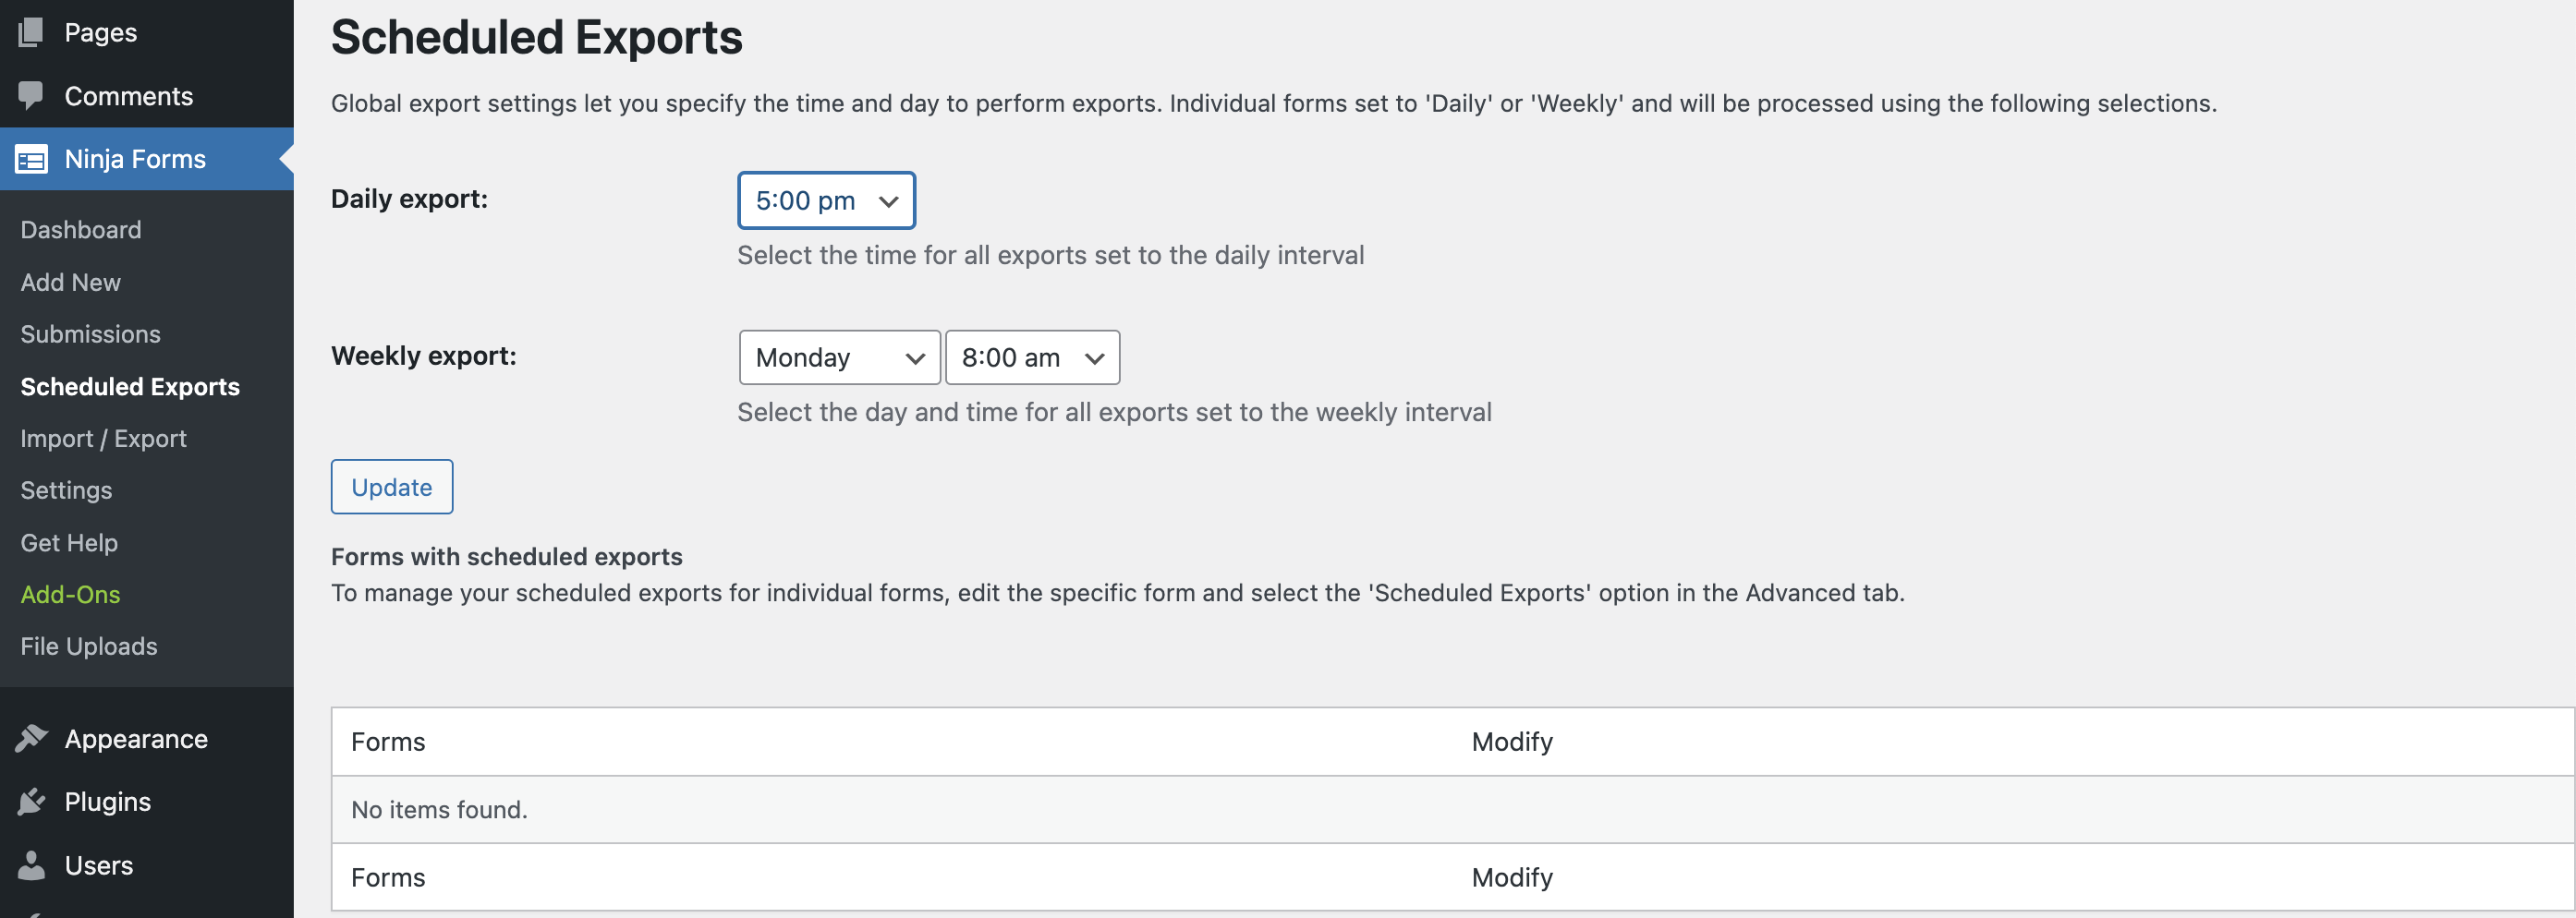Viewport: 2576px width, 918px height.
Task: Open the Plugins icon
Action: [31, 801]
